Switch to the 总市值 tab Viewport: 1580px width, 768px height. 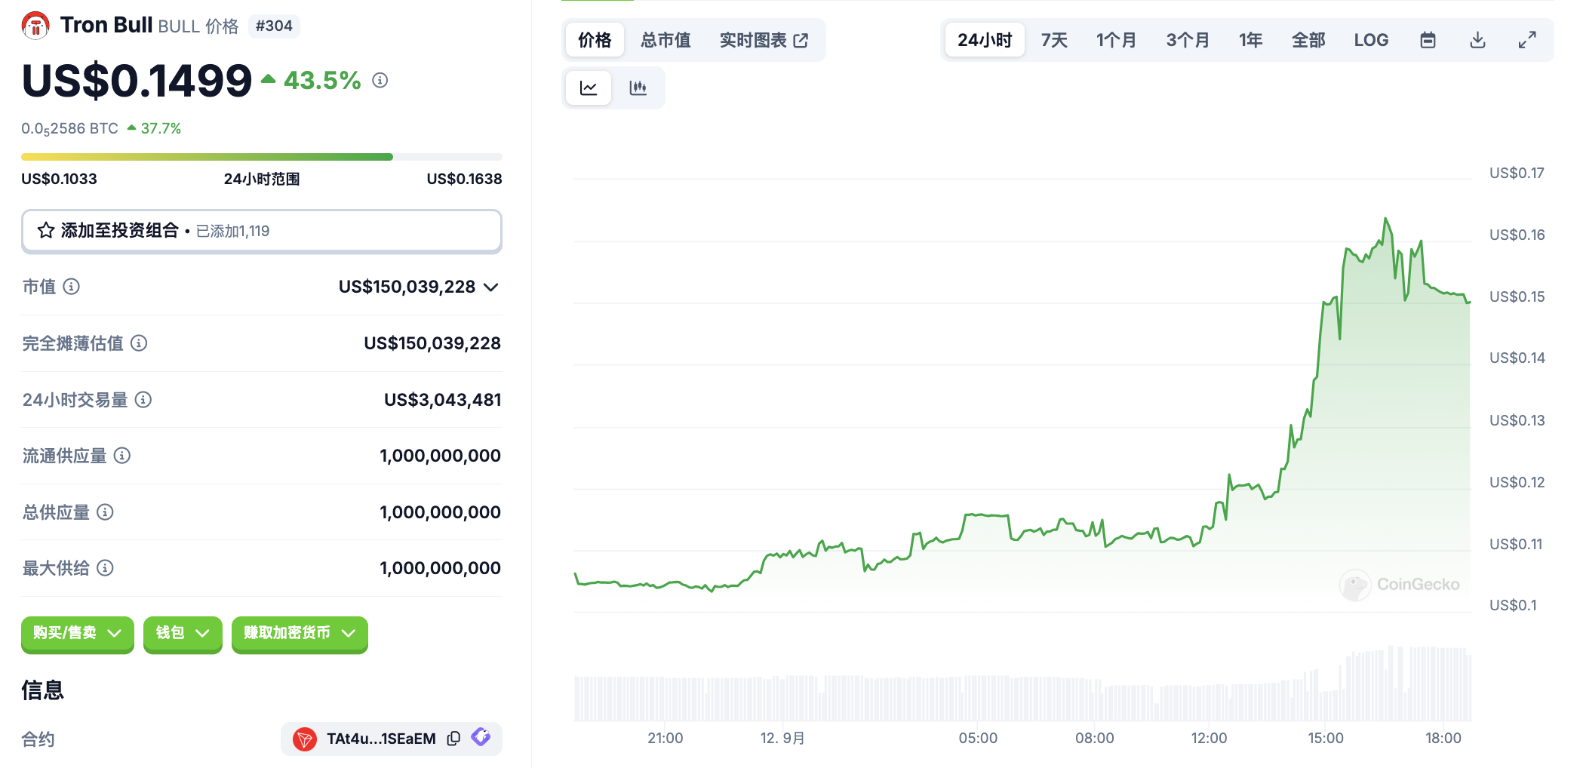pos(666,40)
